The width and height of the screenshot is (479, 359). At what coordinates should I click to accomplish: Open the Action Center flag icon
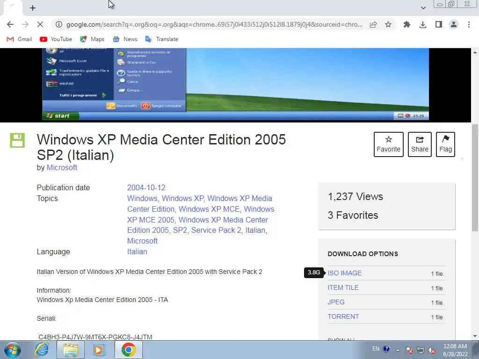[409, 350]
